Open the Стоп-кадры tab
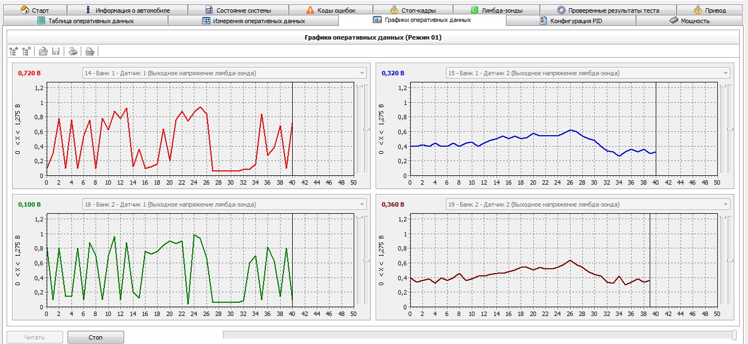Viewport: 748px width, 344px height. 412,10
